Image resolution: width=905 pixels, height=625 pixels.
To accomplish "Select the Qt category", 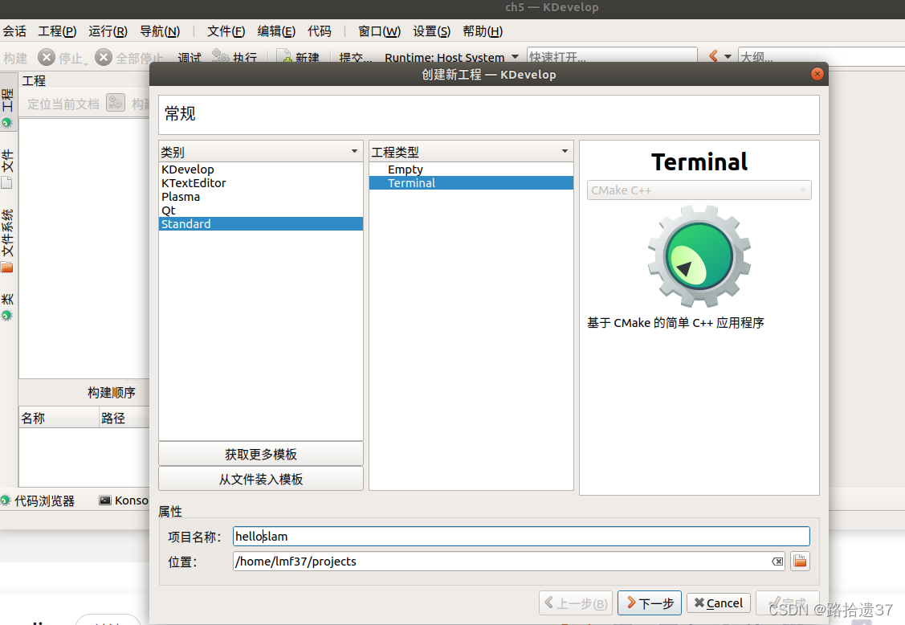I will [x=261, y=210].
